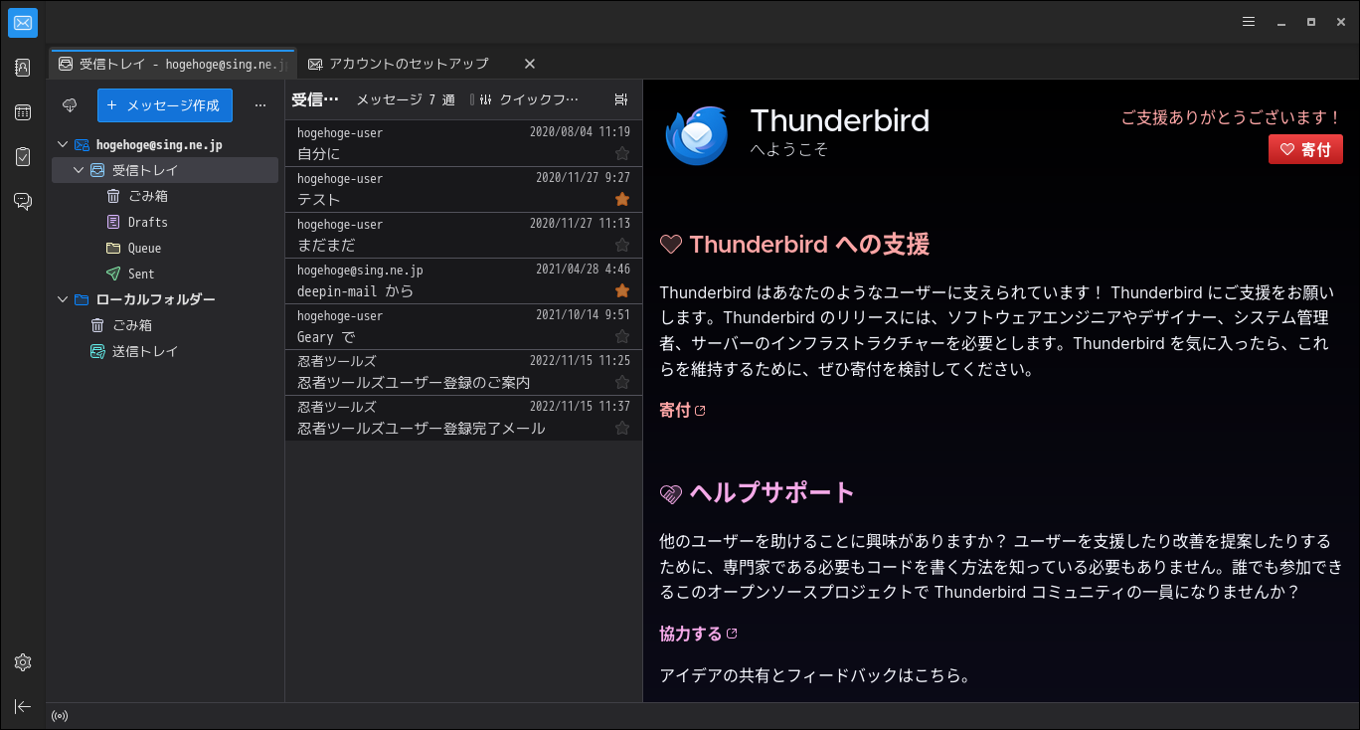
Task: Unstar the テスト message
Action: [x=622, y=199]
